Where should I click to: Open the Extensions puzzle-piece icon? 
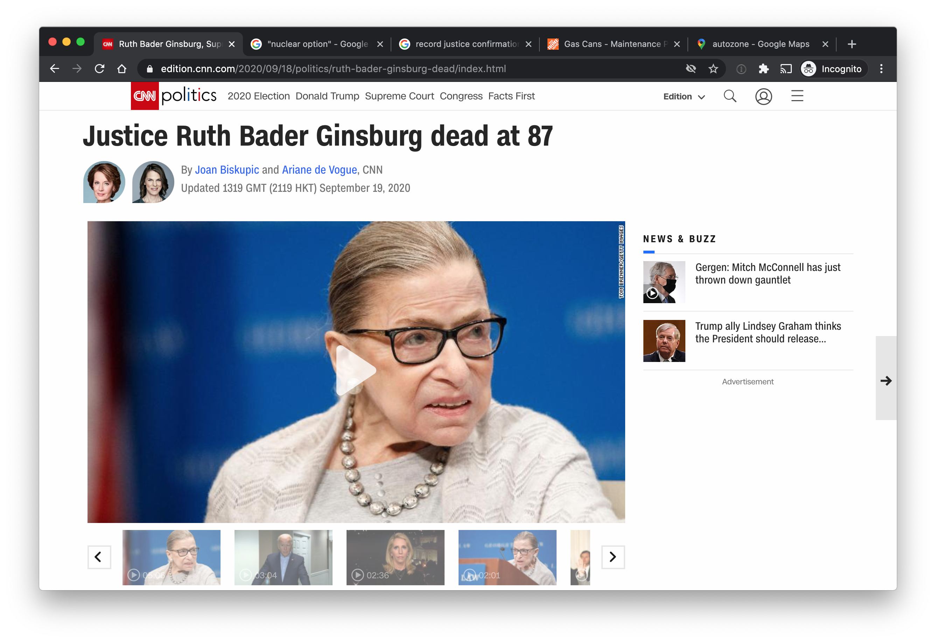click(763, 69)
